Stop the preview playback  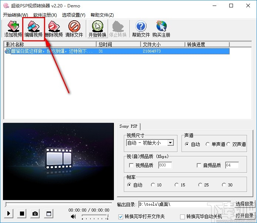pyautogui.click(x=22, y=213)
